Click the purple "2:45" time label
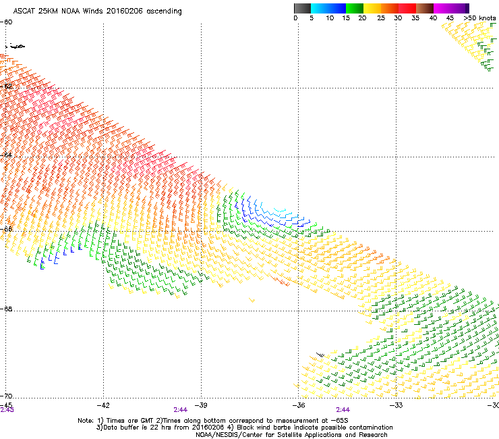 [7, 410]
